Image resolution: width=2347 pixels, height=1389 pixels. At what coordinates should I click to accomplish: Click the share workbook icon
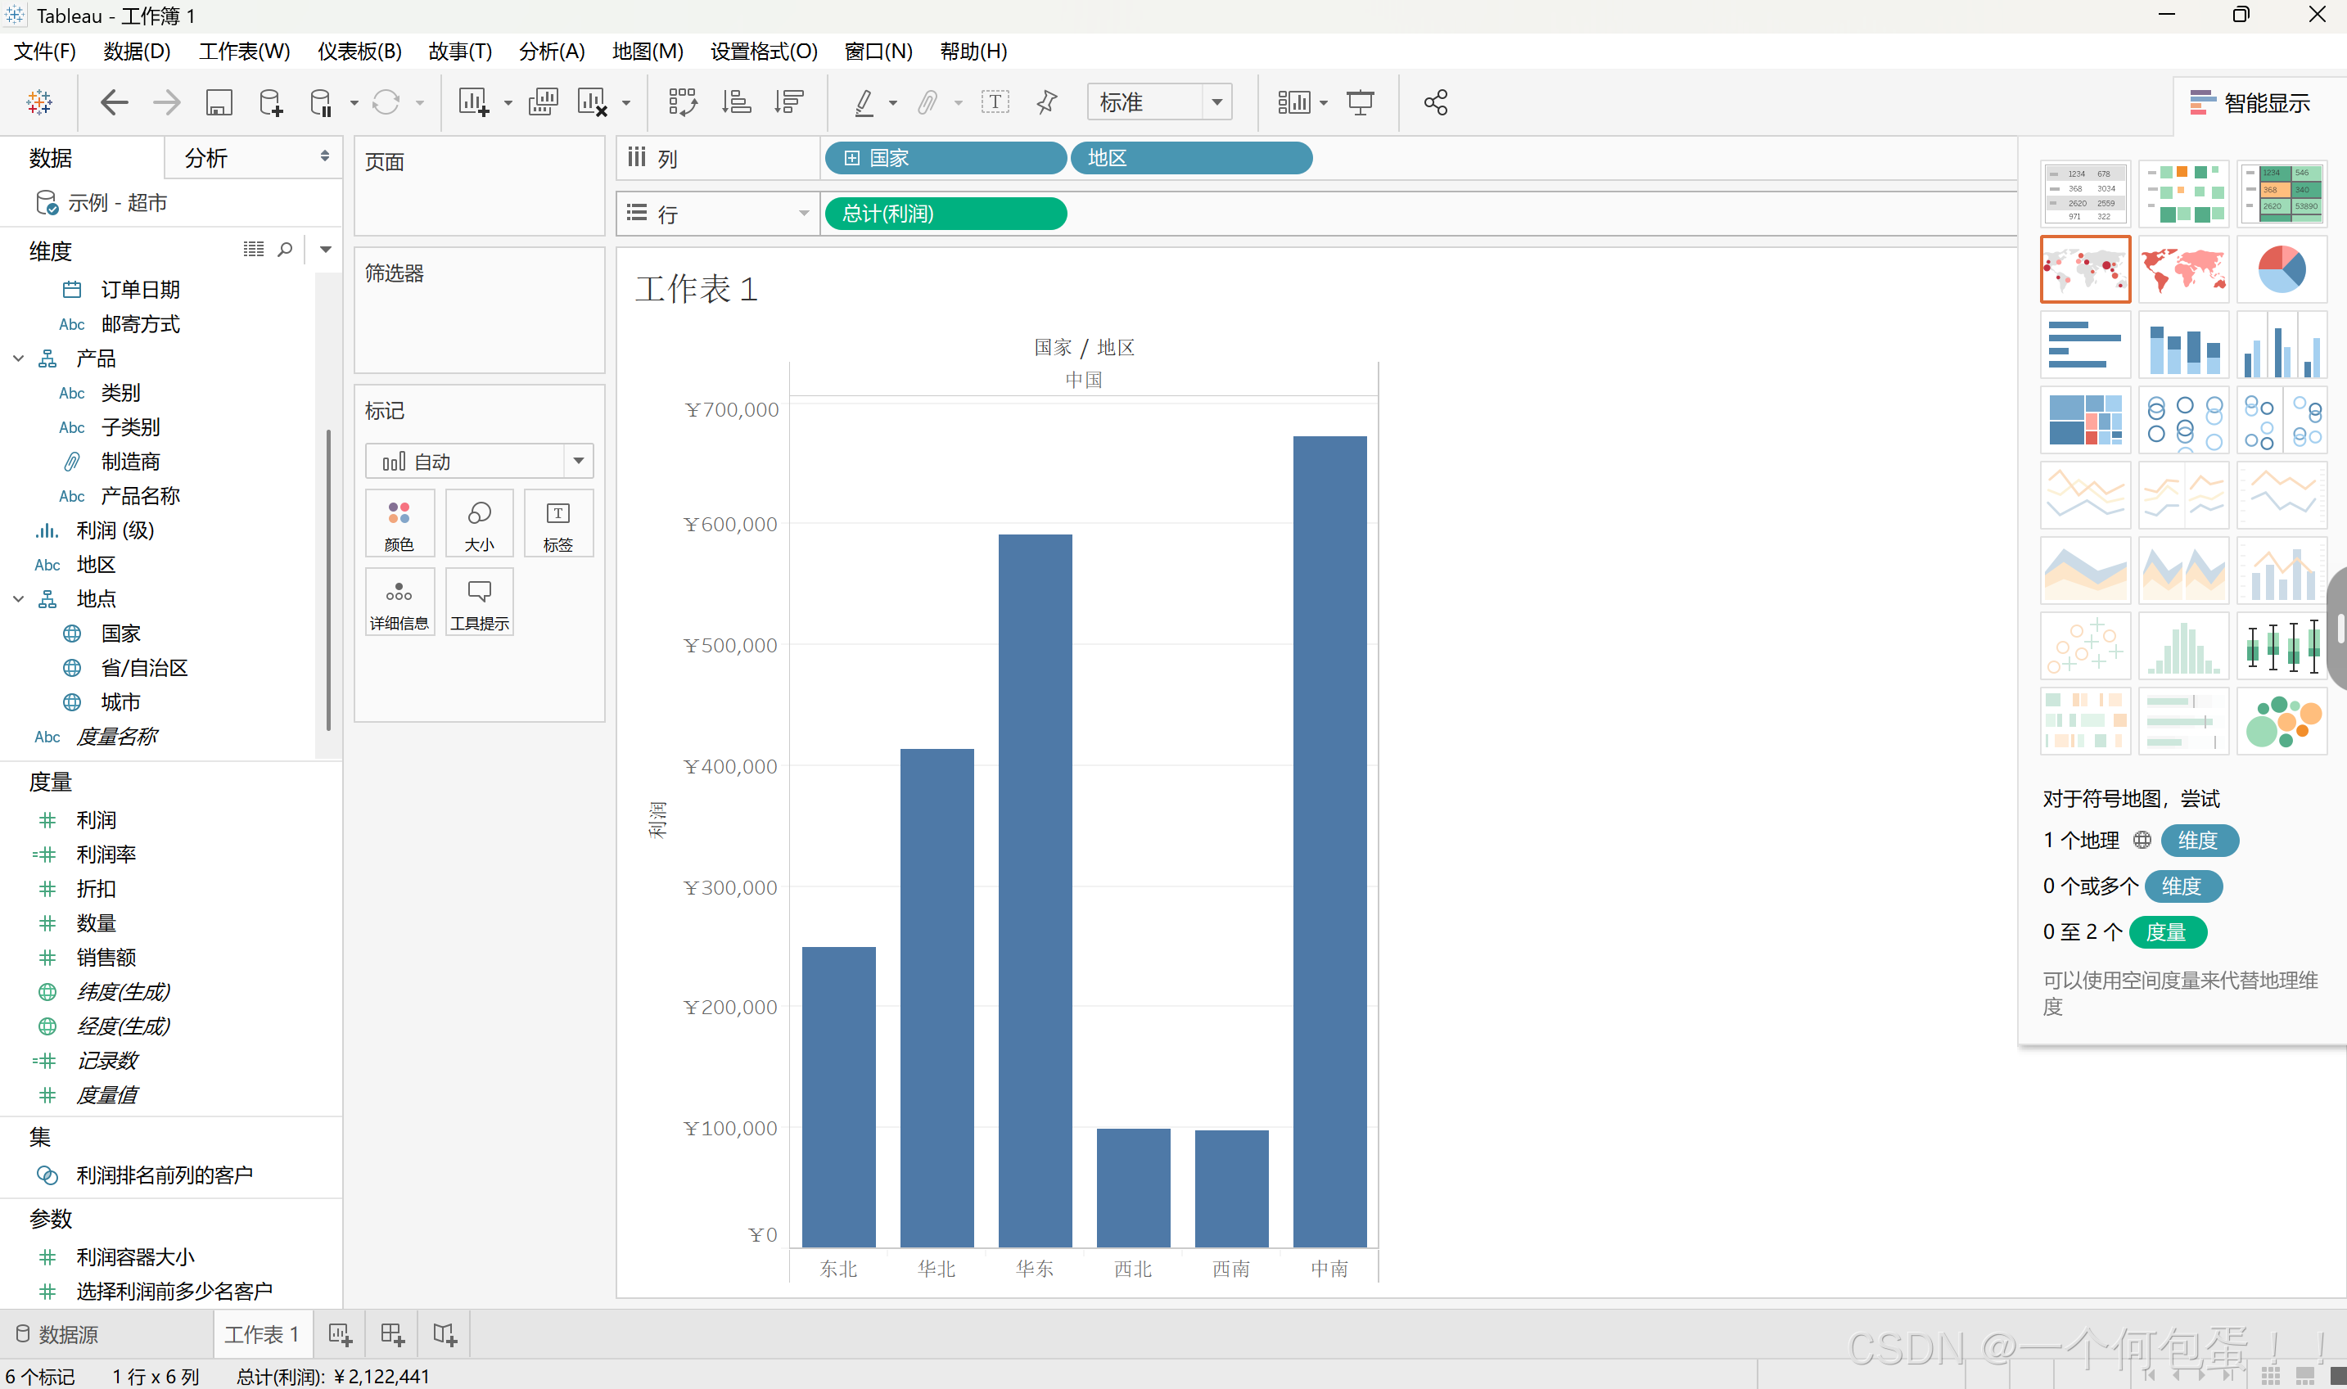(1435, 102)
